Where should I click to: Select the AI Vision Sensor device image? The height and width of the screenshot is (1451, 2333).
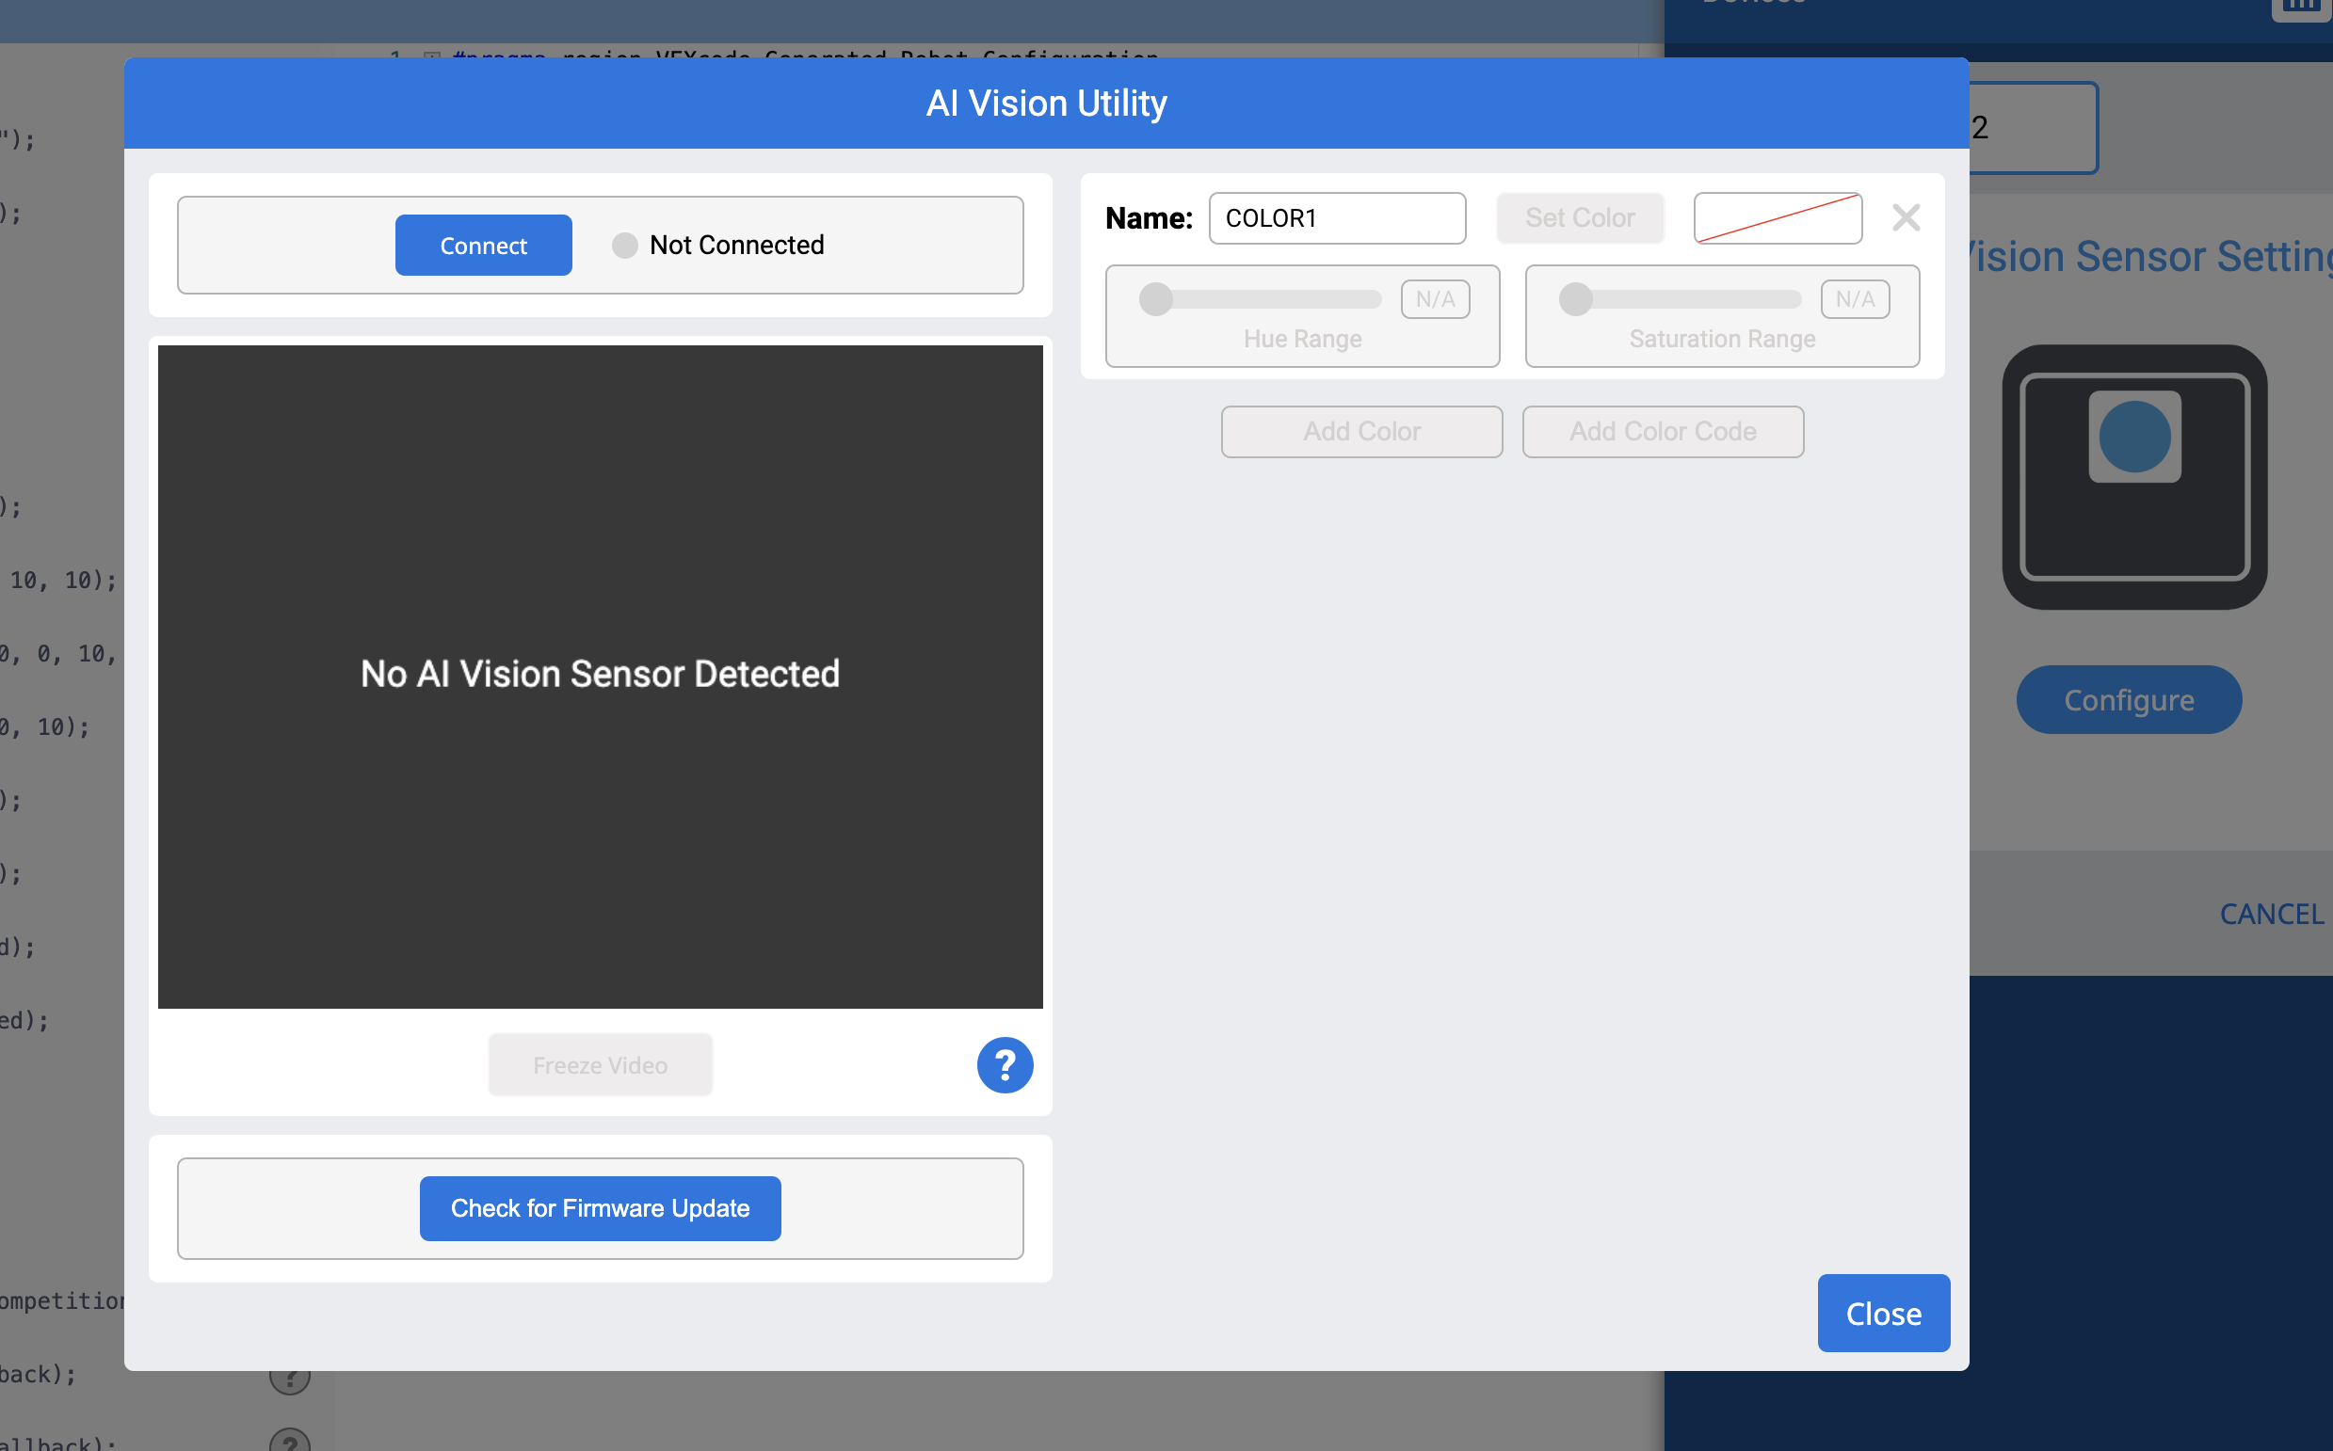(2133, 477)
